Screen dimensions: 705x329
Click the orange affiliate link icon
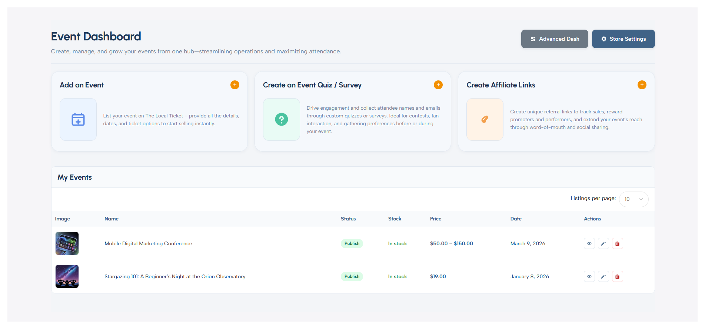pyautogui.click(x=485, y=119)
